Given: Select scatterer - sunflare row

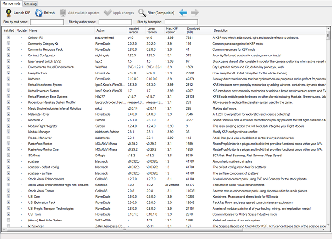Looking at the screenshot, I should pyautogui.click(x=40, y=173).
